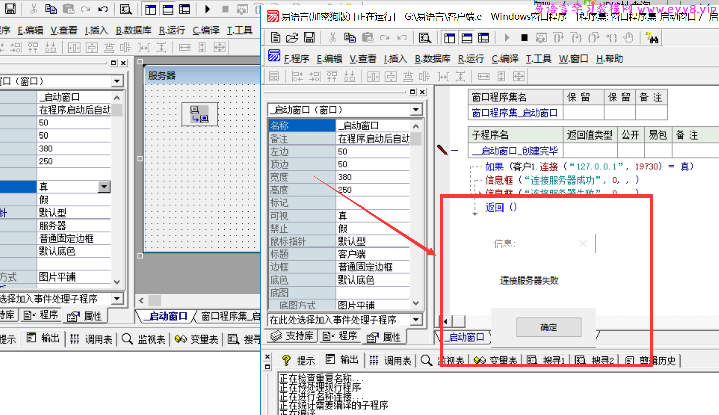The image size is (719, 415).
Task: Open B.数据库 menu in front window
Action: point(433,59)
